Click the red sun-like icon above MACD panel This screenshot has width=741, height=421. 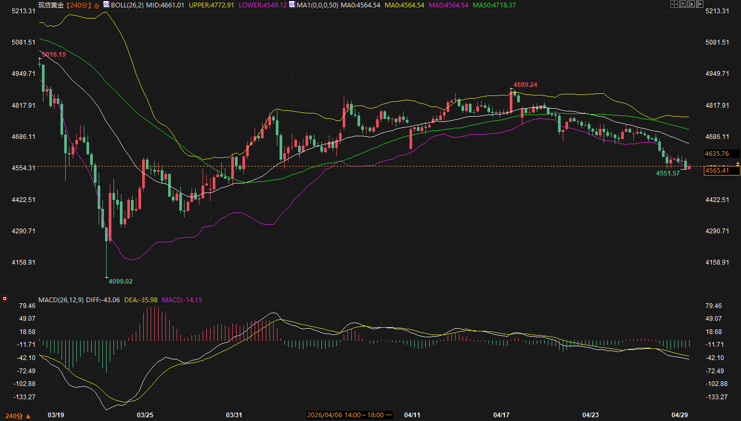(x=5, y=299)
